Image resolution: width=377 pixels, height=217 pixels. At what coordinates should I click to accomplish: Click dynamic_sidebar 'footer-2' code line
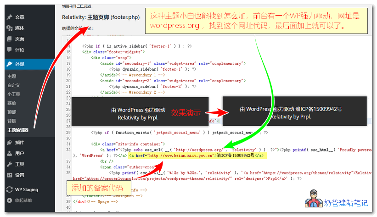tap(152, 87)
